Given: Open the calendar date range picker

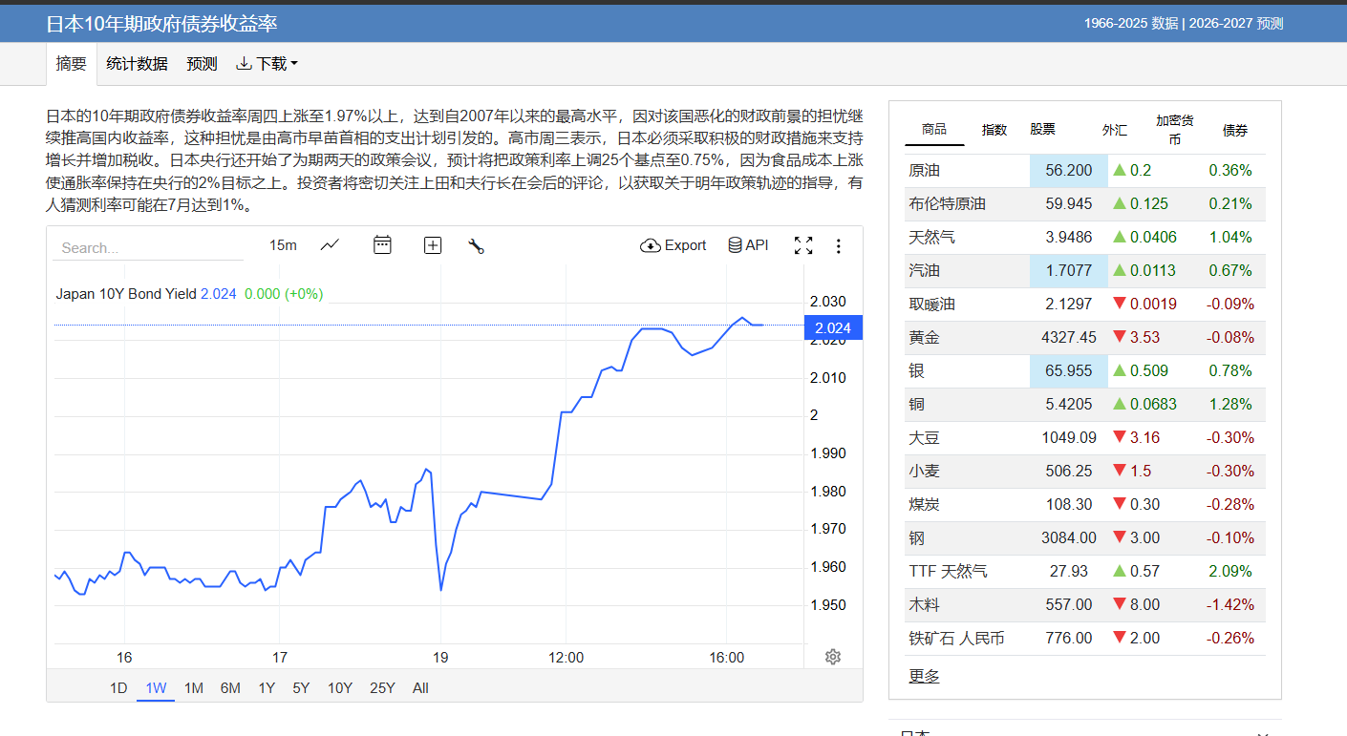Looking at the screenshot, I should pyautogui.click(x=382, y=245).
